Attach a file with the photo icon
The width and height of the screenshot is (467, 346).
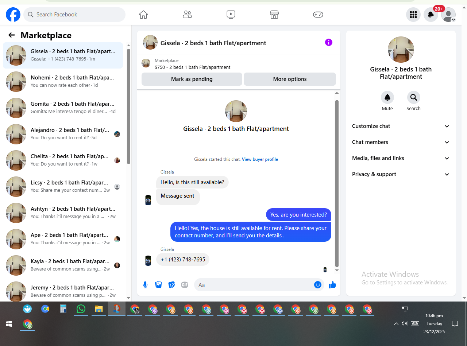point(158,285)
